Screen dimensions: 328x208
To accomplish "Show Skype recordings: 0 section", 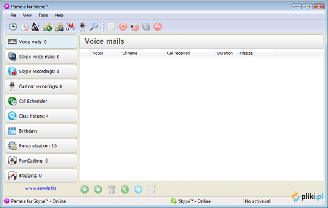I will click(x=41, y=71).
